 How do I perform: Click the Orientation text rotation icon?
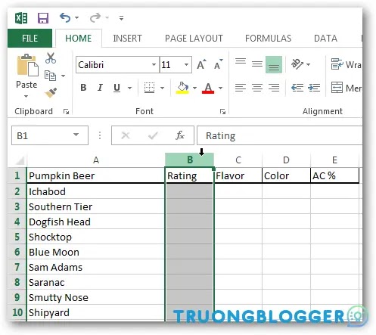[x=297, y=64]
